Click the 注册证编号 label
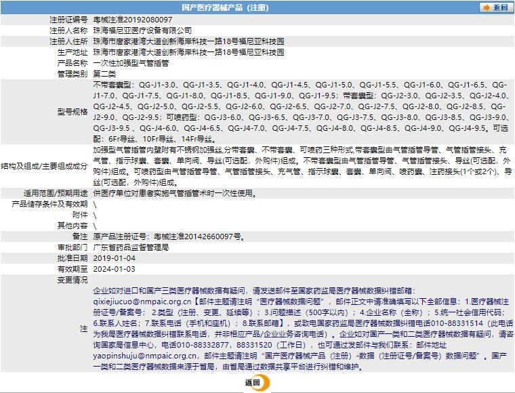This screenshot has height=393, width=515. tap(68, 20)
